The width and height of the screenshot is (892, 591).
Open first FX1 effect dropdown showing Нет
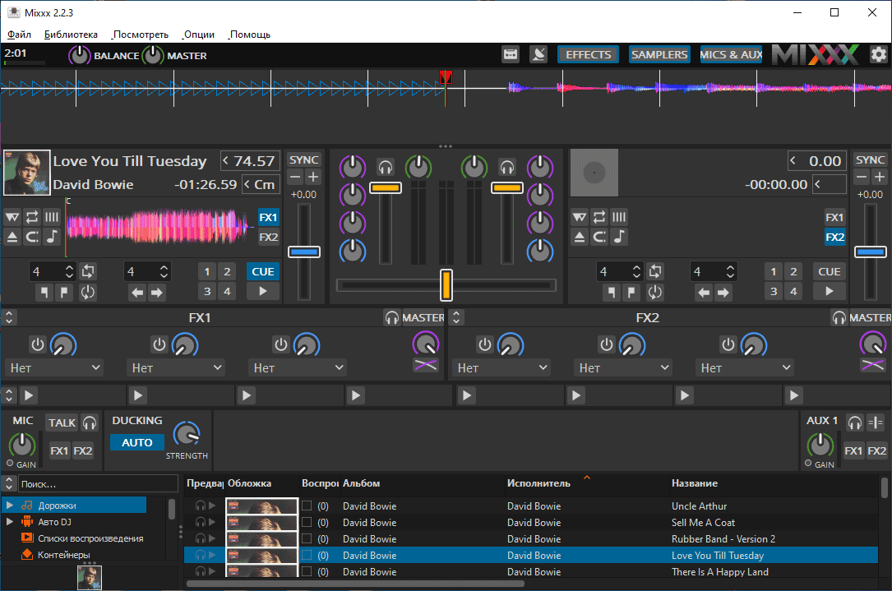tap(54, 368)
